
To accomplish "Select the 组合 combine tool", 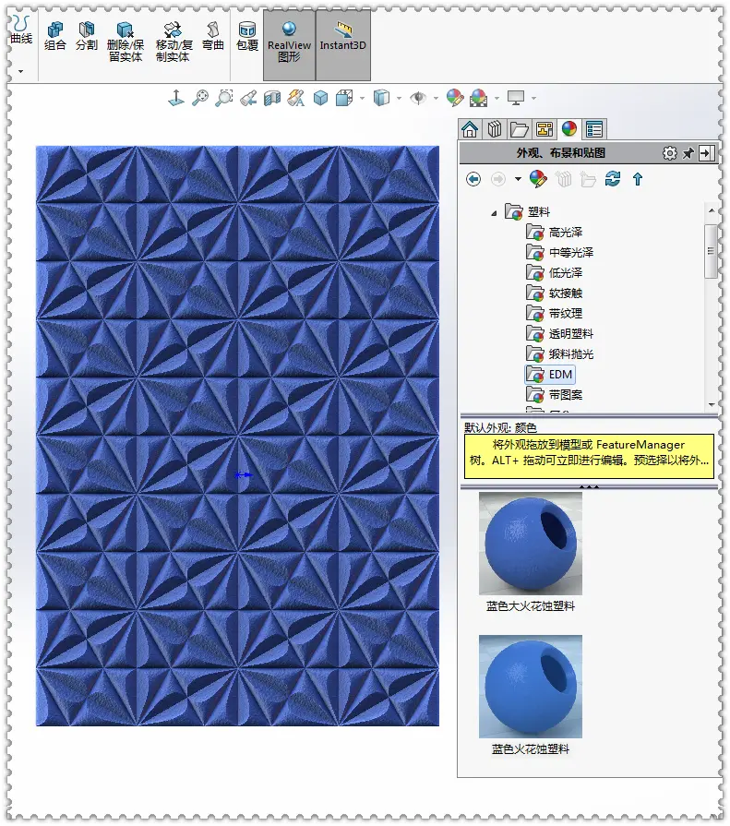I will 55,36.
